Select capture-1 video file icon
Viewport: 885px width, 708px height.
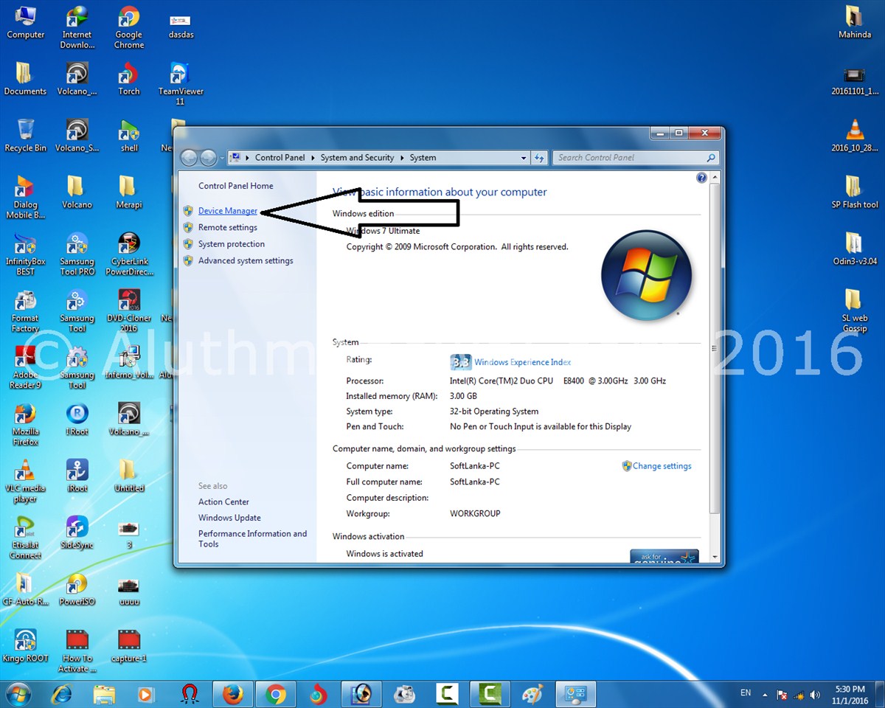click(129, 646)
